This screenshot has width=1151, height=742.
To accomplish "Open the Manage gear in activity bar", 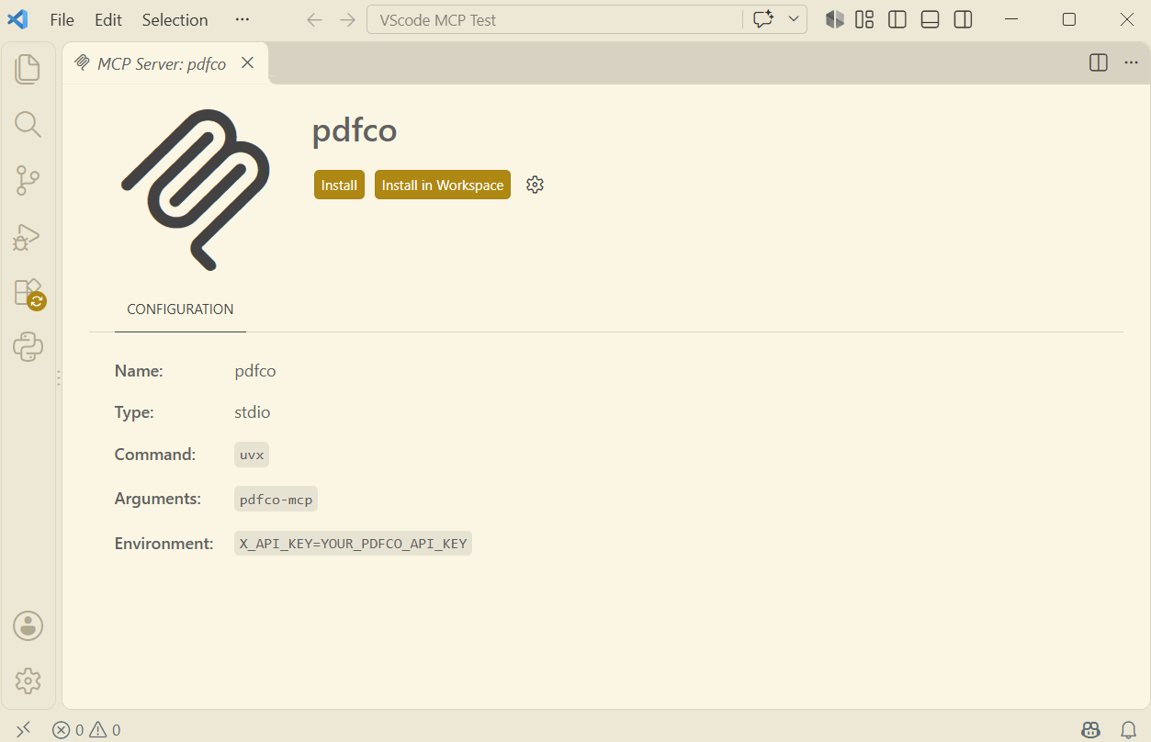I will click(28, 680).
